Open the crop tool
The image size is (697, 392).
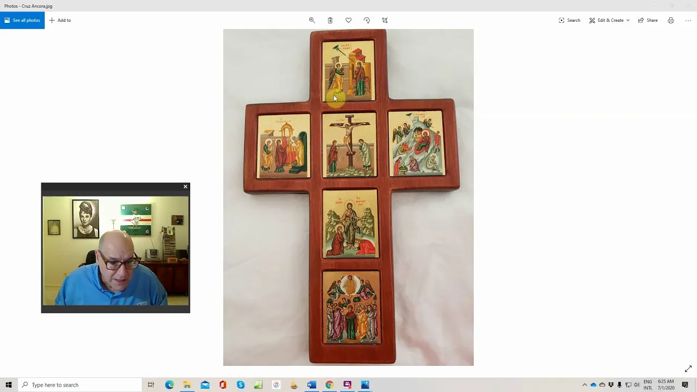click(385, 20)
